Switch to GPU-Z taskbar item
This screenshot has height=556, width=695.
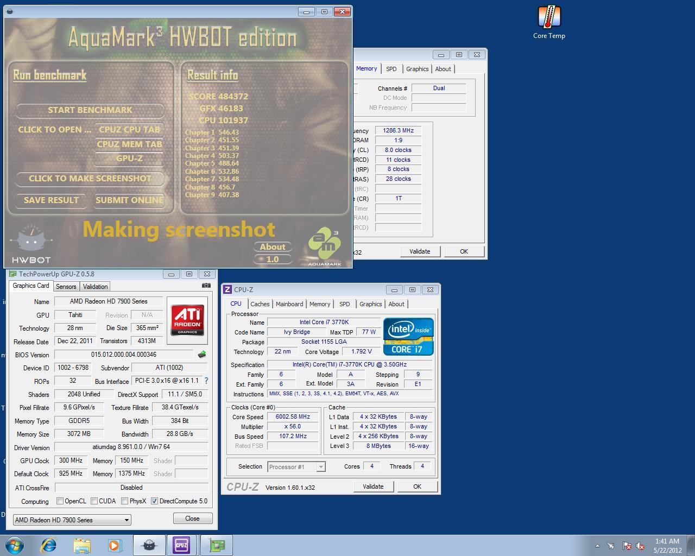pos(216,545)
